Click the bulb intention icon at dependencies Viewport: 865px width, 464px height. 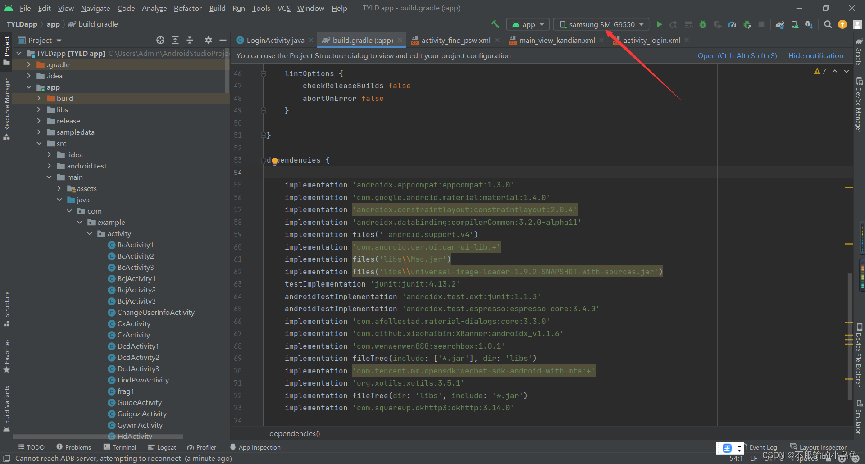point(274,161)
